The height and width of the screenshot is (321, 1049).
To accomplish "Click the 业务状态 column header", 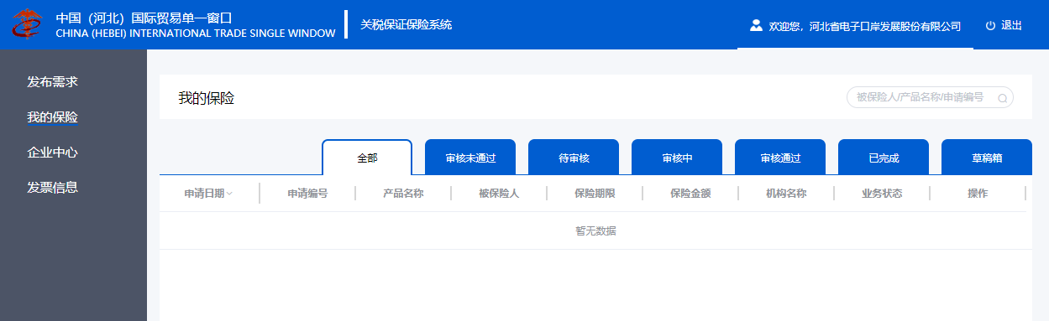I will coord(882,194).
